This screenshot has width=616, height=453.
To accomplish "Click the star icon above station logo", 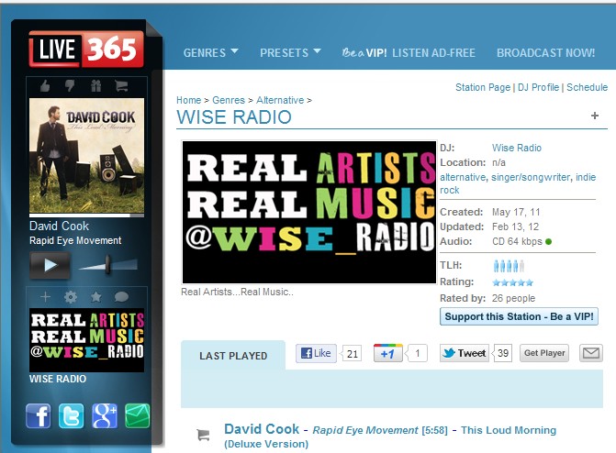I will point(95,297).
